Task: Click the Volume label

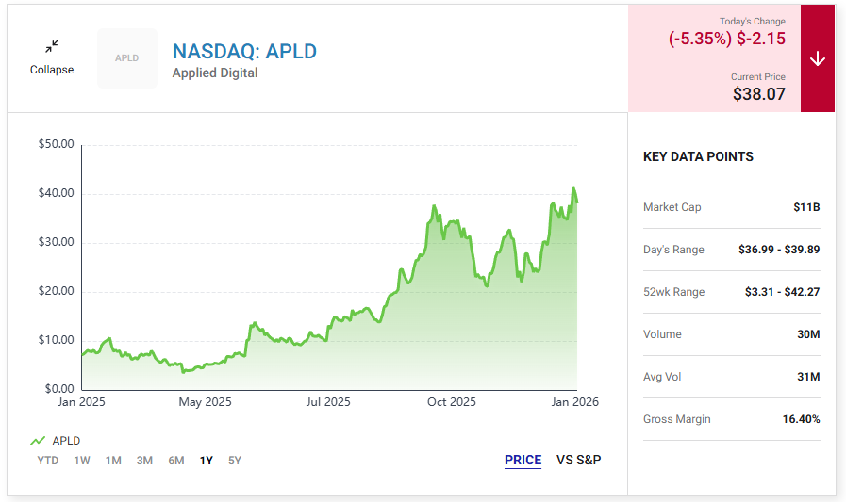Action: tap(662, 334)
